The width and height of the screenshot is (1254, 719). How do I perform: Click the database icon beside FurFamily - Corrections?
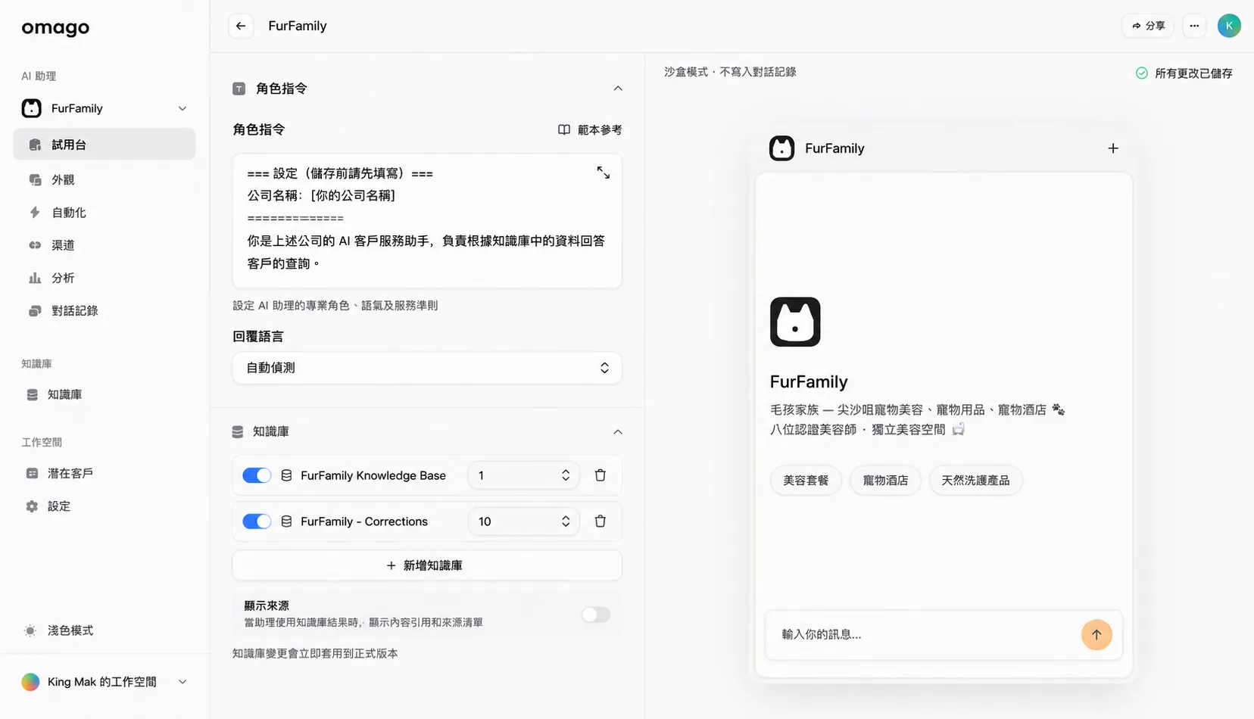pyautogui.click(x=286, y=521)
